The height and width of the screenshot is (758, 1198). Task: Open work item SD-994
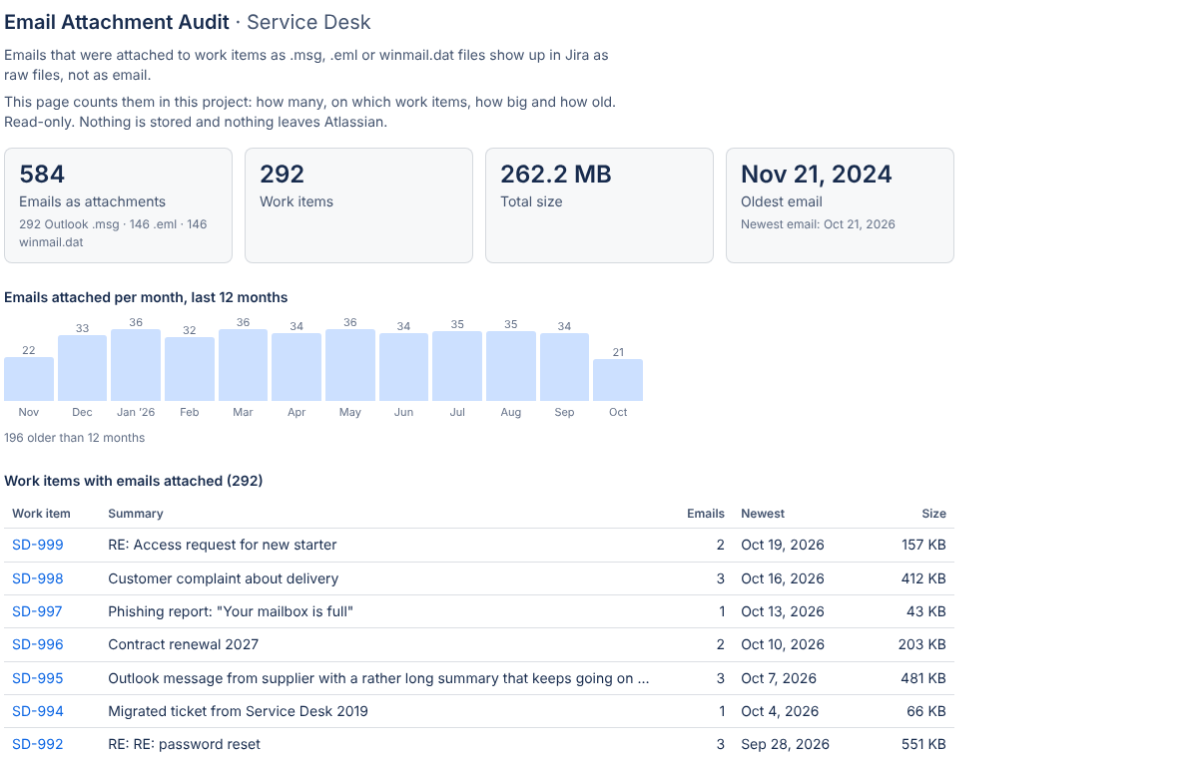(x=38, y=711)
